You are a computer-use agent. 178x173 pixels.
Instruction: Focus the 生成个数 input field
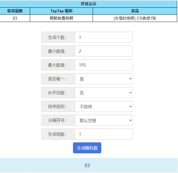(104, 37)
